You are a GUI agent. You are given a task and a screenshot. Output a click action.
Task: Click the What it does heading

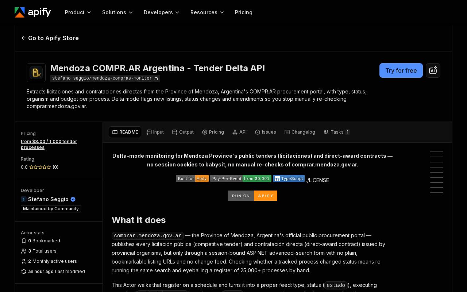pyautogui.click(x=139, y=220)
